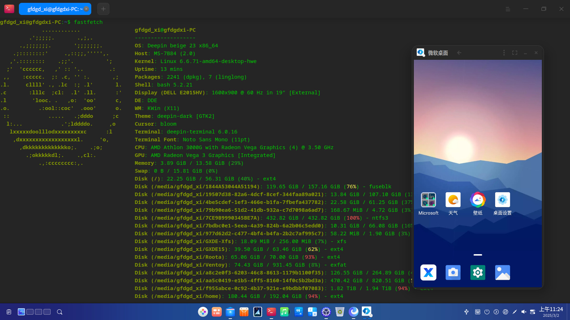Open the Microsoft apps folder
Screen dimensions: 570x320
point(428,200)
